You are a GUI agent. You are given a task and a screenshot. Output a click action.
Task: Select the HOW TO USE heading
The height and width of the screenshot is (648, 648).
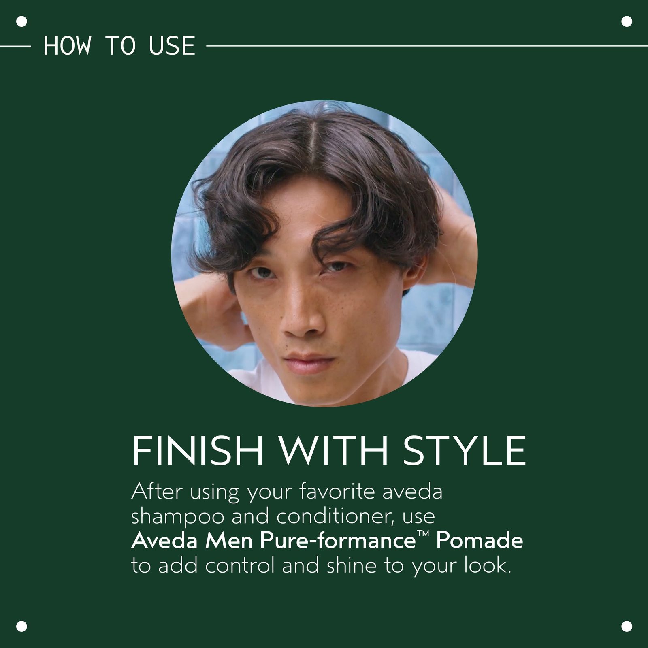119,46
